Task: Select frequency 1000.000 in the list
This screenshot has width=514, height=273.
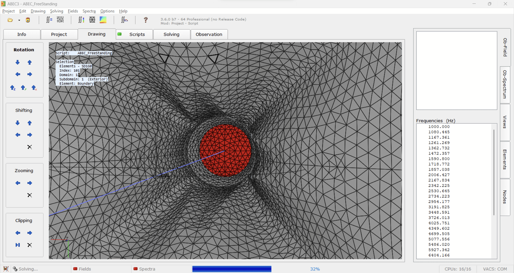Action: pyautogui.click(x=439, y=127)
